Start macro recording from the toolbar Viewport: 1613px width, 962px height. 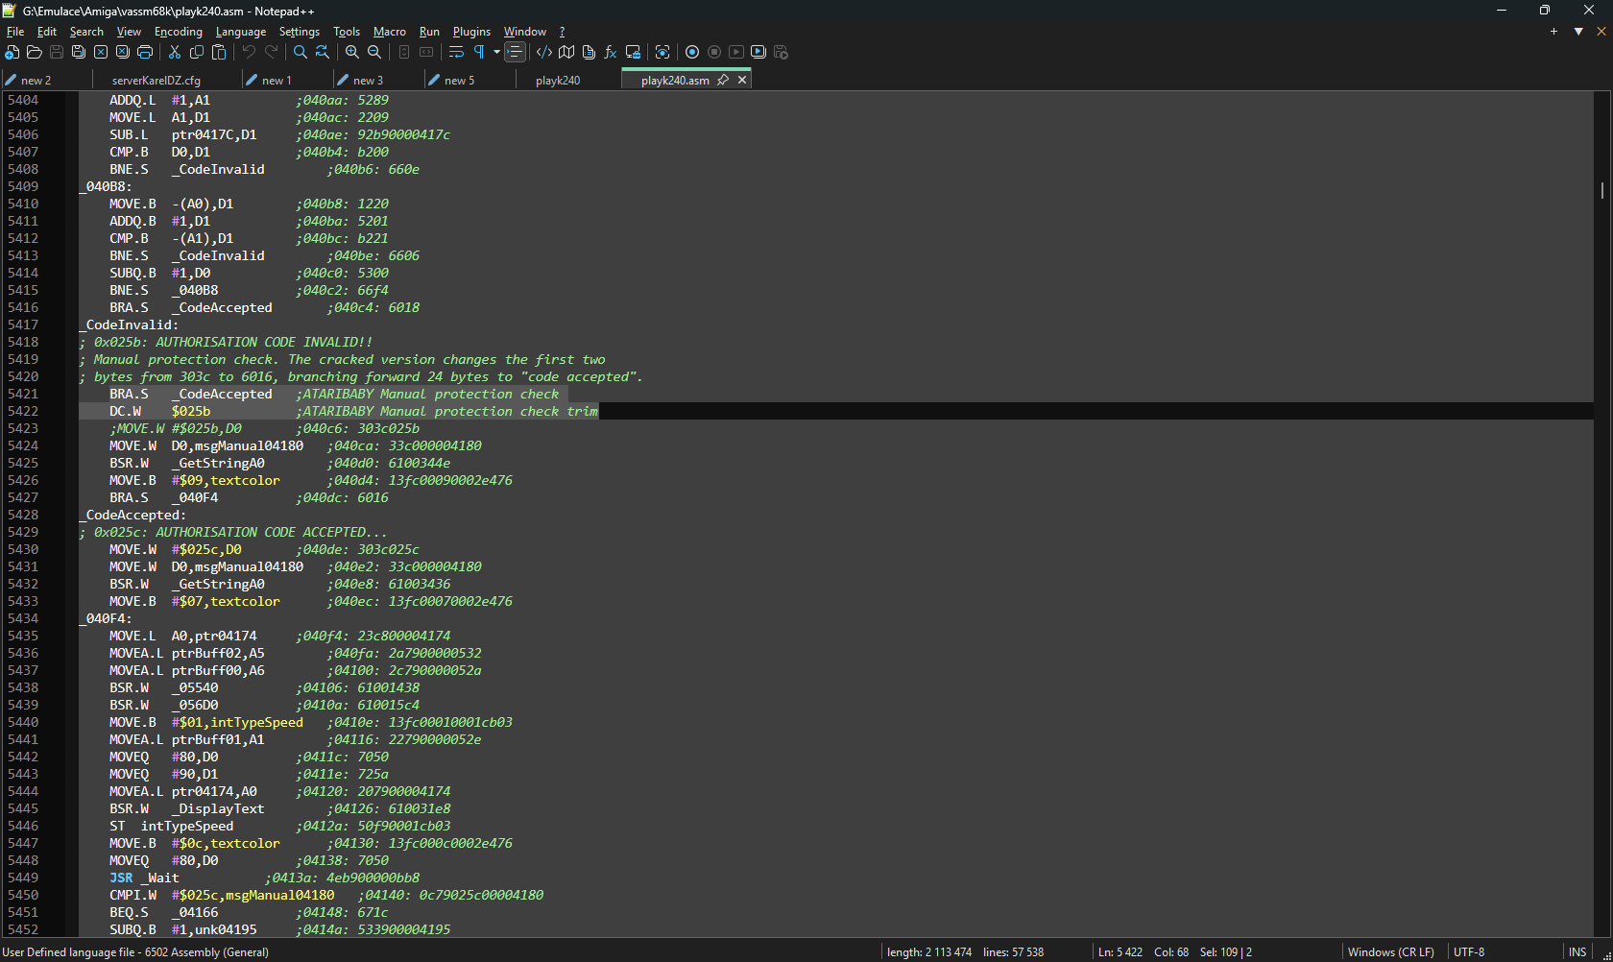click(692, 52)
